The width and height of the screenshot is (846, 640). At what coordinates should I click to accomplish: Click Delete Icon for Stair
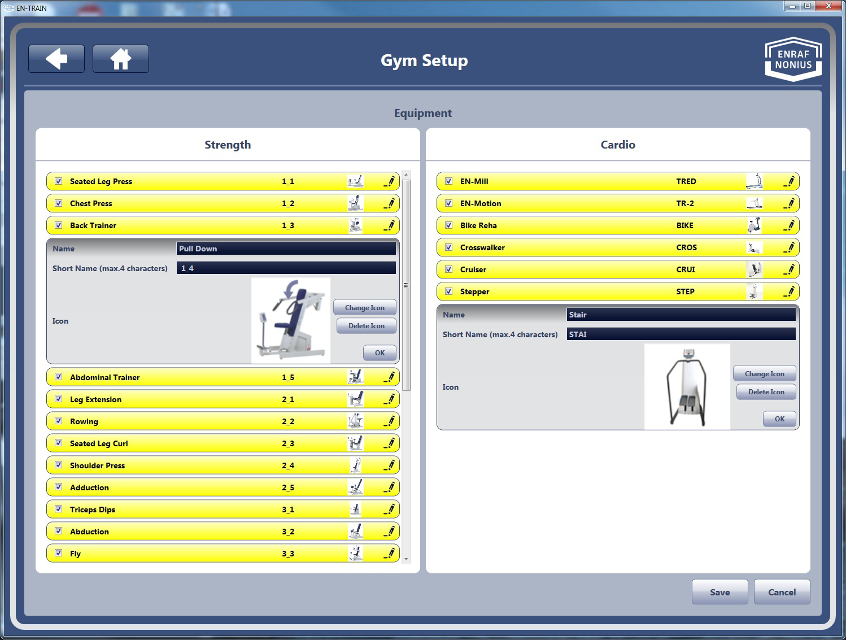[x=766, y=391]
